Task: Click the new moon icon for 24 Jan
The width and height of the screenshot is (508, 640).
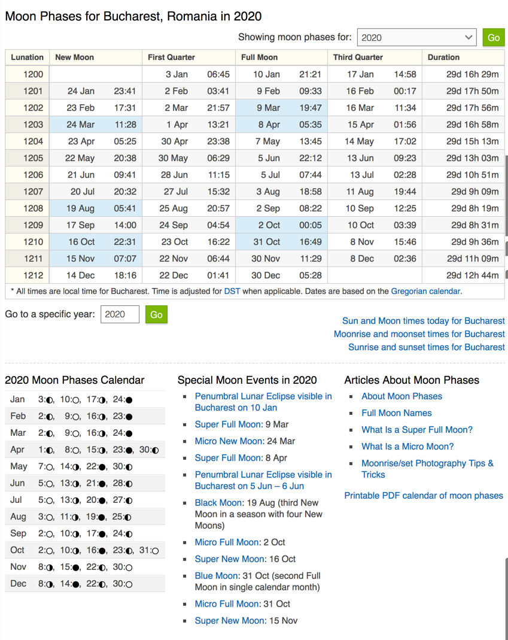Action: click(x=129, y=399)
